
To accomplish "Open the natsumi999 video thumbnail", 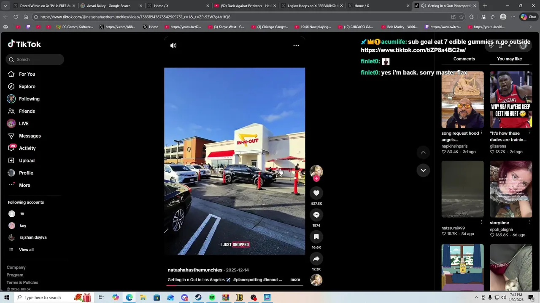I will click(462, 189).
